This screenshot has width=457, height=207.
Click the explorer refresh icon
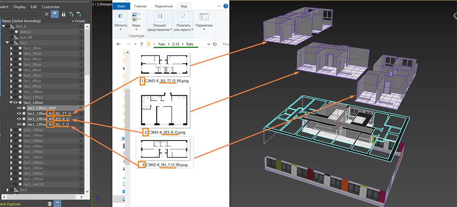tap(215, 44)
